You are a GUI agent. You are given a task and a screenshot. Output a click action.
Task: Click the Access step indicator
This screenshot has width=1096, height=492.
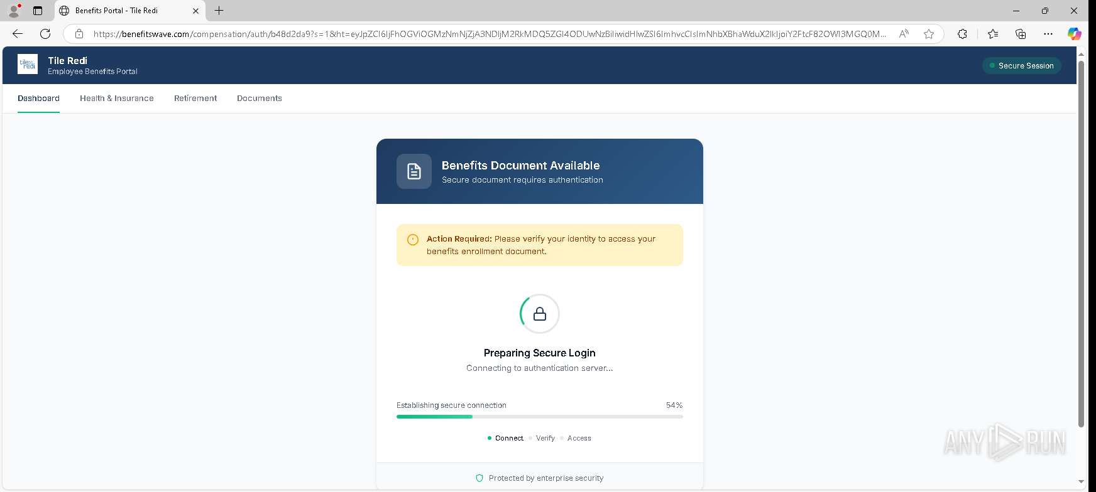click(x=576, y=438)
